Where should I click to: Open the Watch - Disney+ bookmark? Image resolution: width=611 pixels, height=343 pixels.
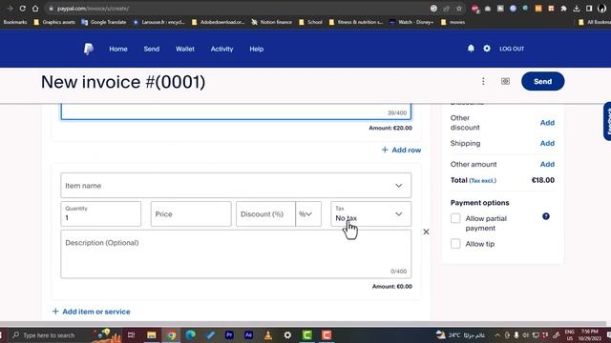[411, 22]
